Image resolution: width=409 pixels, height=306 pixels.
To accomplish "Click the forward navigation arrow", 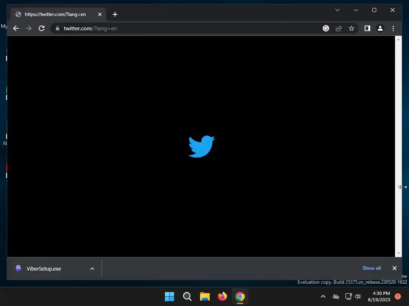I will point(29,28).
